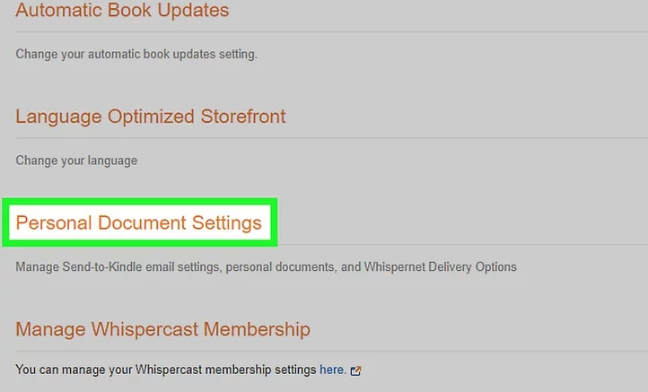This screenshot has height=392, width=648.
Task: Click the green highlighted box border
Action: coord(140,201)
